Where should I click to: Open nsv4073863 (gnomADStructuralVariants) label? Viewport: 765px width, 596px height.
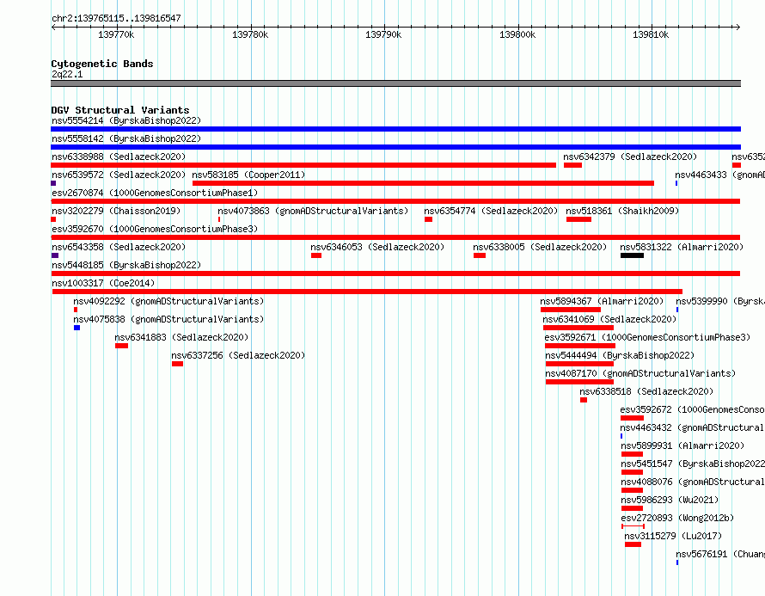[x=313, y=211]
